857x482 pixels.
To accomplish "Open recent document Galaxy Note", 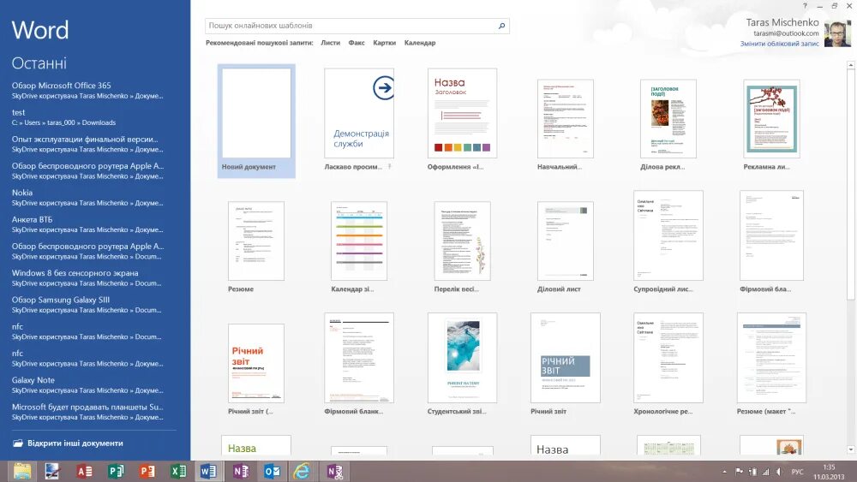I will coord(88,384).
